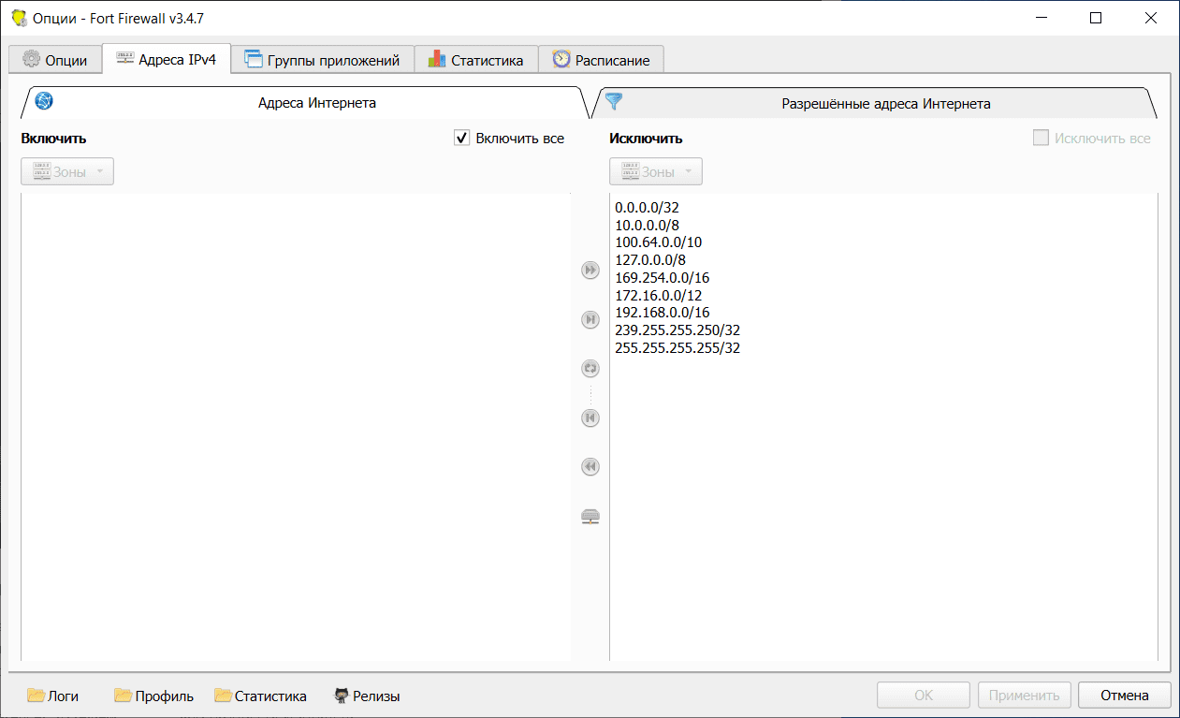Click inside the empty Включить address box

[296, 426]
